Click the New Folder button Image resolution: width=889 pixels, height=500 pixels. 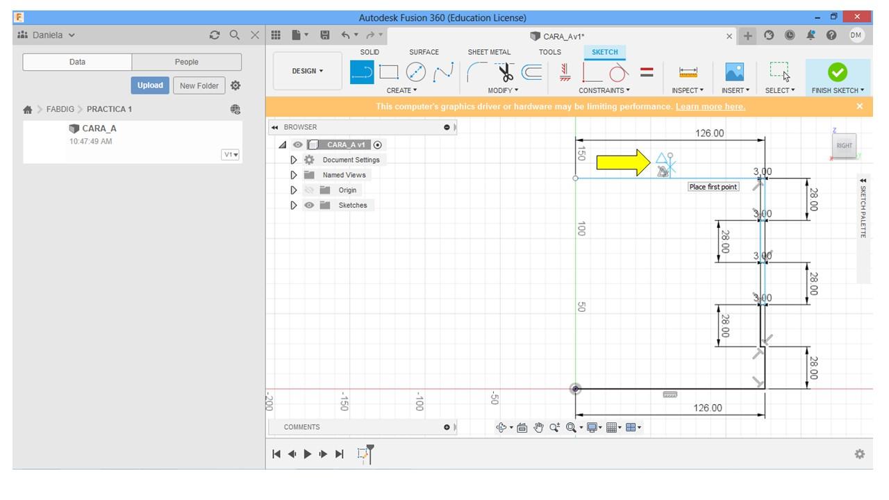(x=199, y=85)
